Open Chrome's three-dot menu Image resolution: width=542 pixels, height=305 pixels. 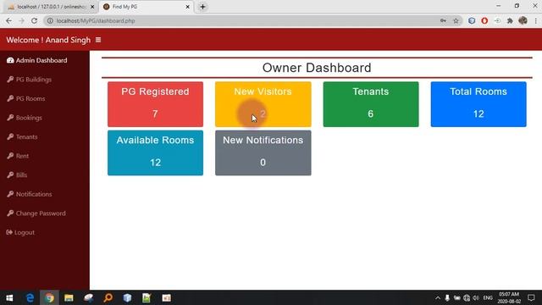536,20
